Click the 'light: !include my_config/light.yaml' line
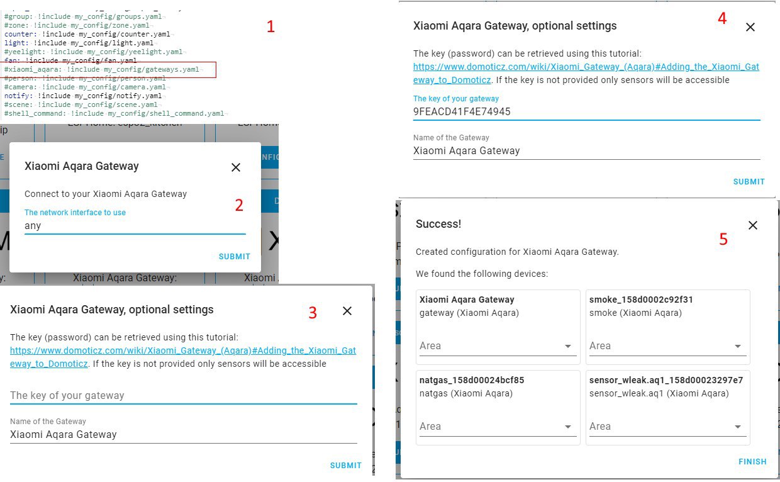The image size is (780, 482). pyautogui.click(x=80, y=43)
